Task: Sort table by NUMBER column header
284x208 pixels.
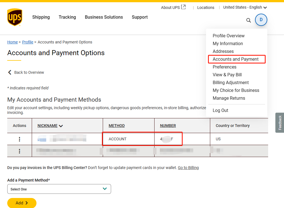Action: coord(168,126)
